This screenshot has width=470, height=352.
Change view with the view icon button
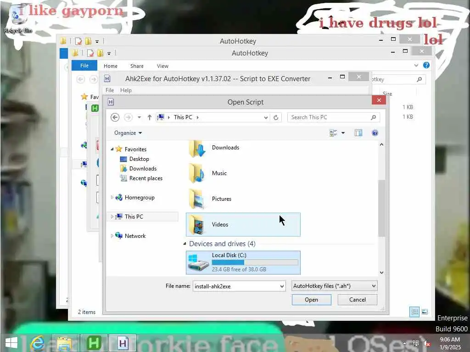tap(333, 133)
